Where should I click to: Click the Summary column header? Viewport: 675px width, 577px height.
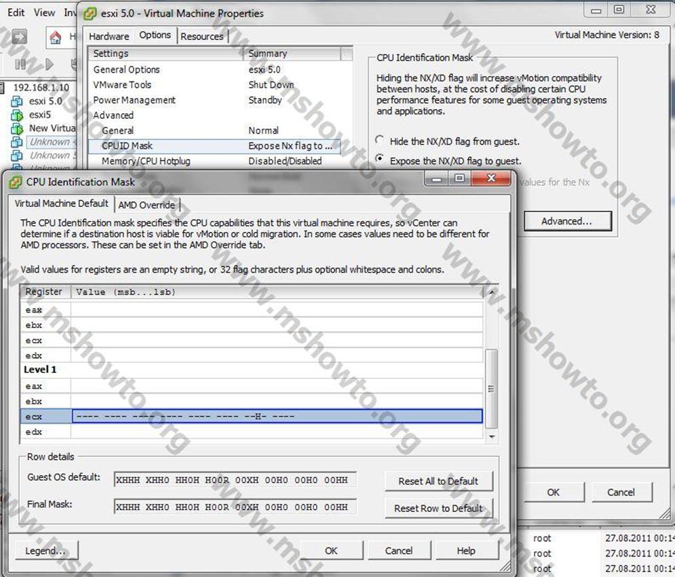coord(292,54)
